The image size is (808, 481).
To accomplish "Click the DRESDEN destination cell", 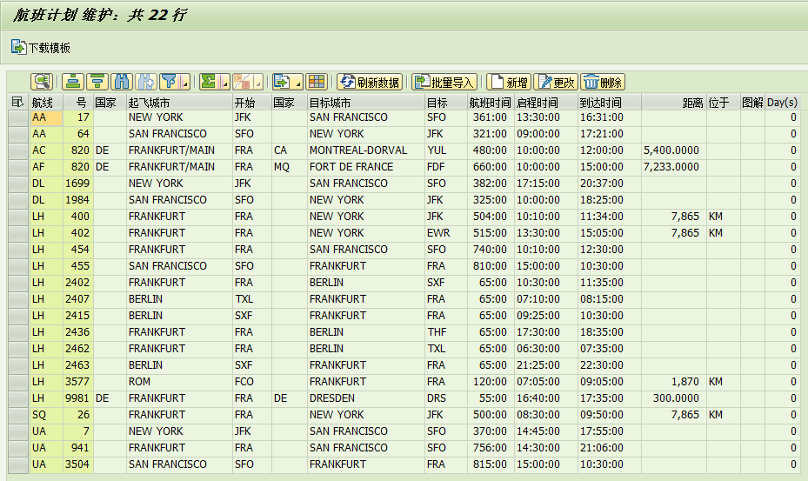I will [366, 398].
